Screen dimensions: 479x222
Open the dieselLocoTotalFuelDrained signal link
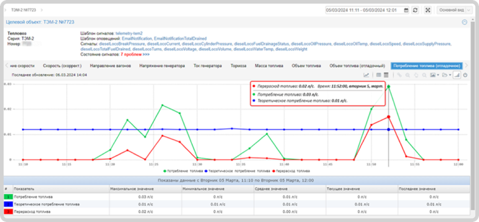(x=105, y=49)
